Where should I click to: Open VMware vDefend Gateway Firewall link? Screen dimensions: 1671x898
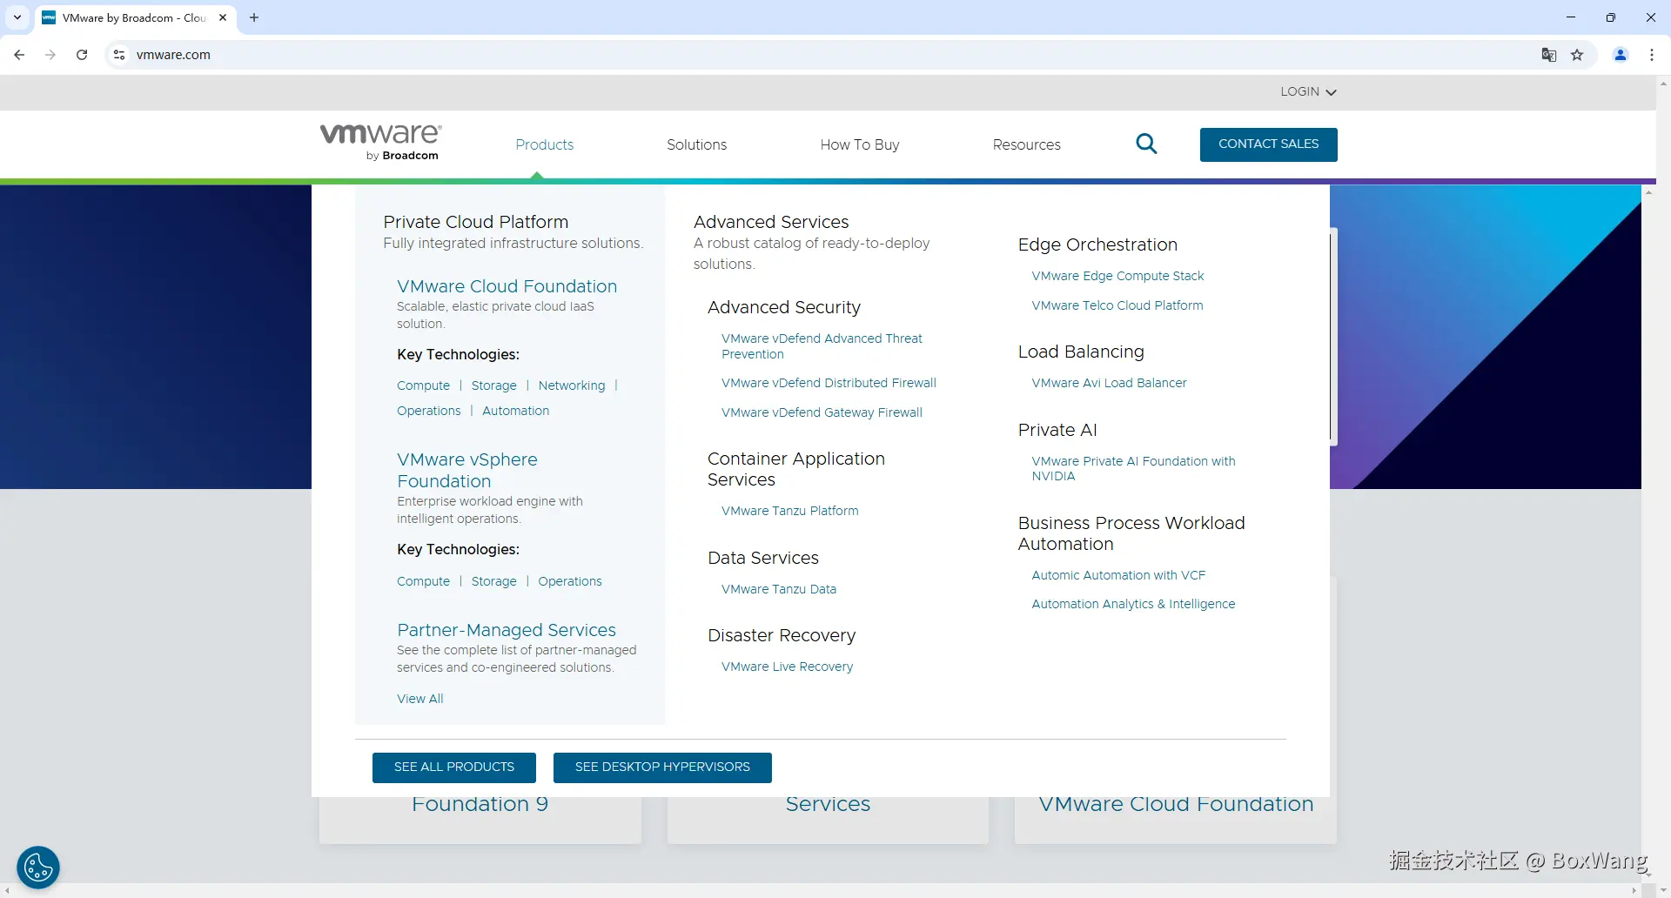tap(822, 412)
